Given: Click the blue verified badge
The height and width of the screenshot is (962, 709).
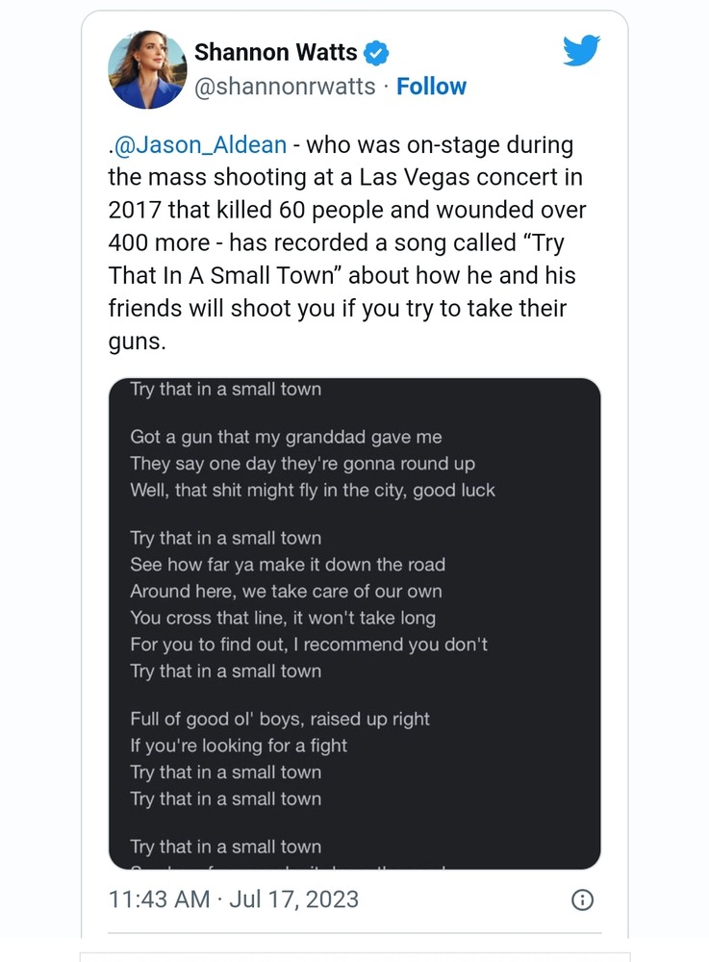Looking at the screenshot, I should 377,53.
